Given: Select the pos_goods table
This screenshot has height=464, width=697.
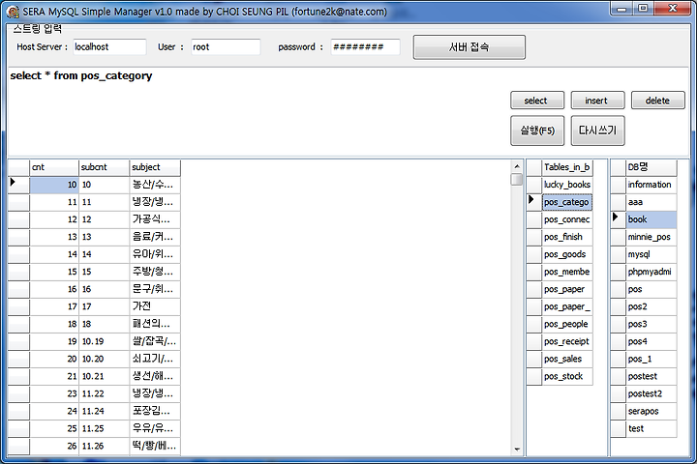Looking at the screenshot, I should click(x=567, y=254).
